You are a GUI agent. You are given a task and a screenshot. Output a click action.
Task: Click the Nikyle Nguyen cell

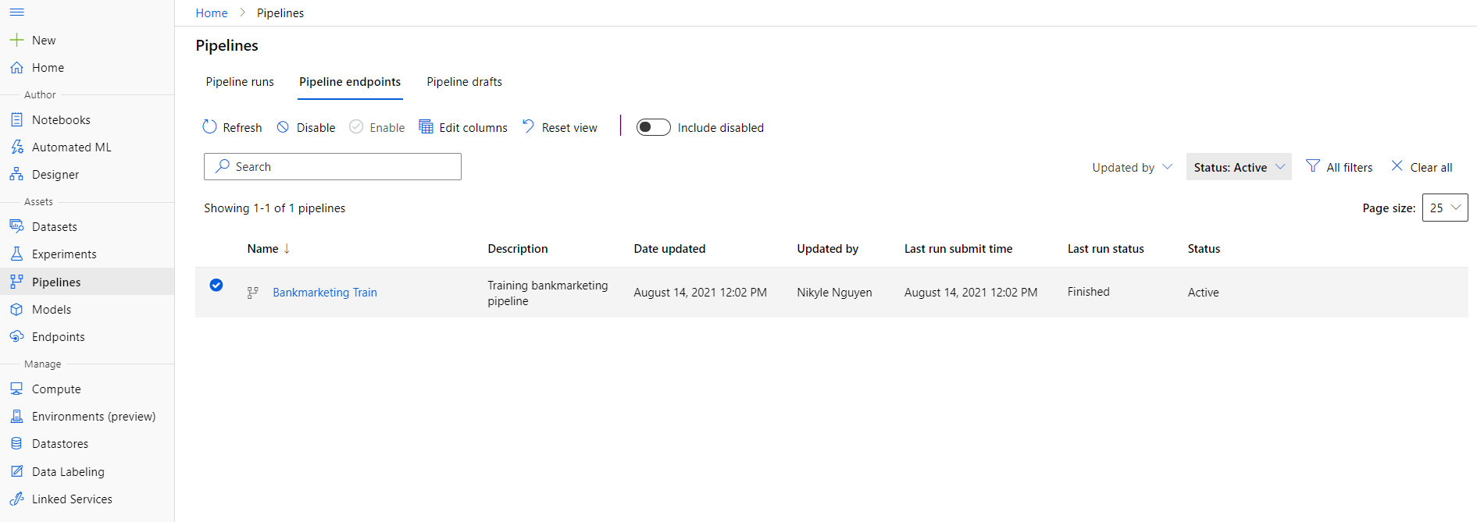coord(834,293)
